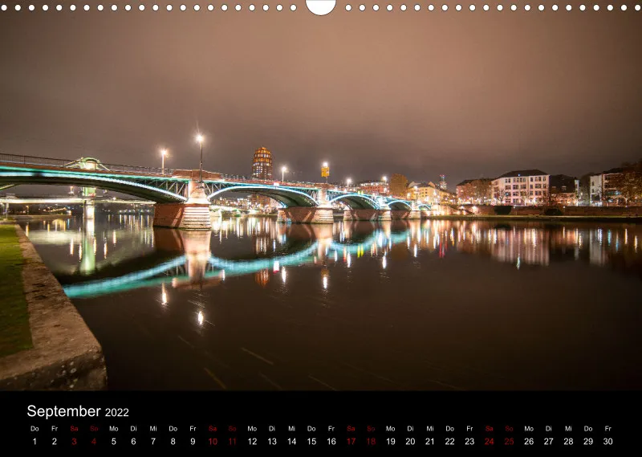Select day 6 in the calendar
642x457 pixels.
pos(133,442)
